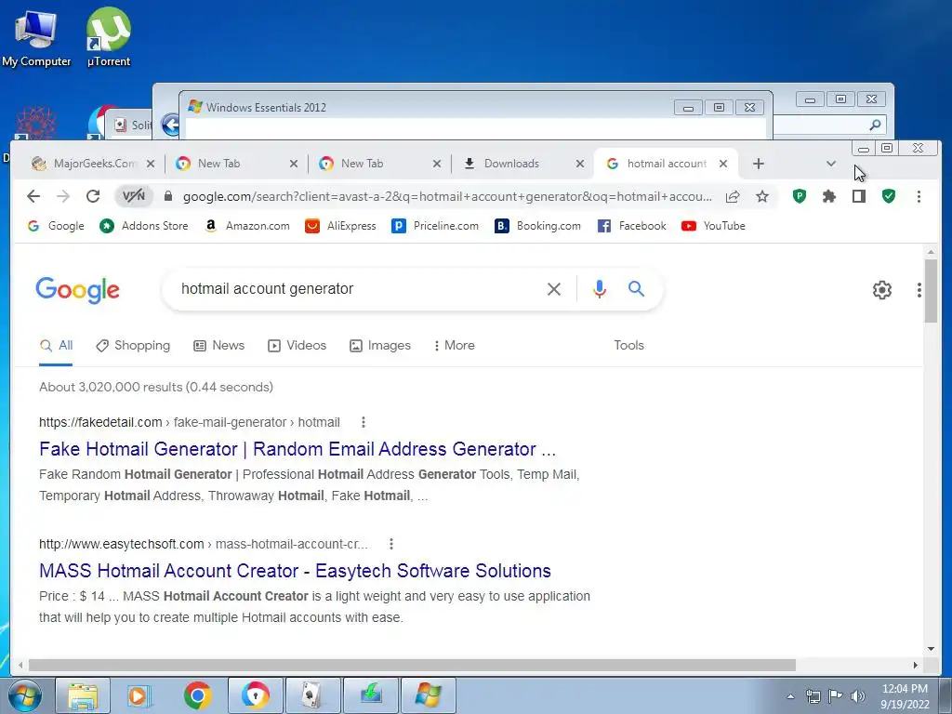The height and width of the screenshot is (714, 952).
Task: Open the volume speaker tray icon
Action: [x=857, y=695]
